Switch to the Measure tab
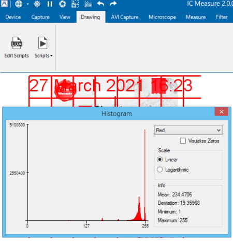The image size is (233, 241). click(x=196, y=17)
